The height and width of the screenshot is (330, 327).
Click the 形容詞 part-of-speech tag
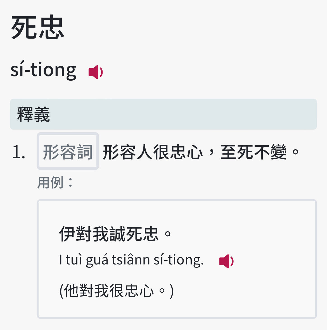(68, 151)
